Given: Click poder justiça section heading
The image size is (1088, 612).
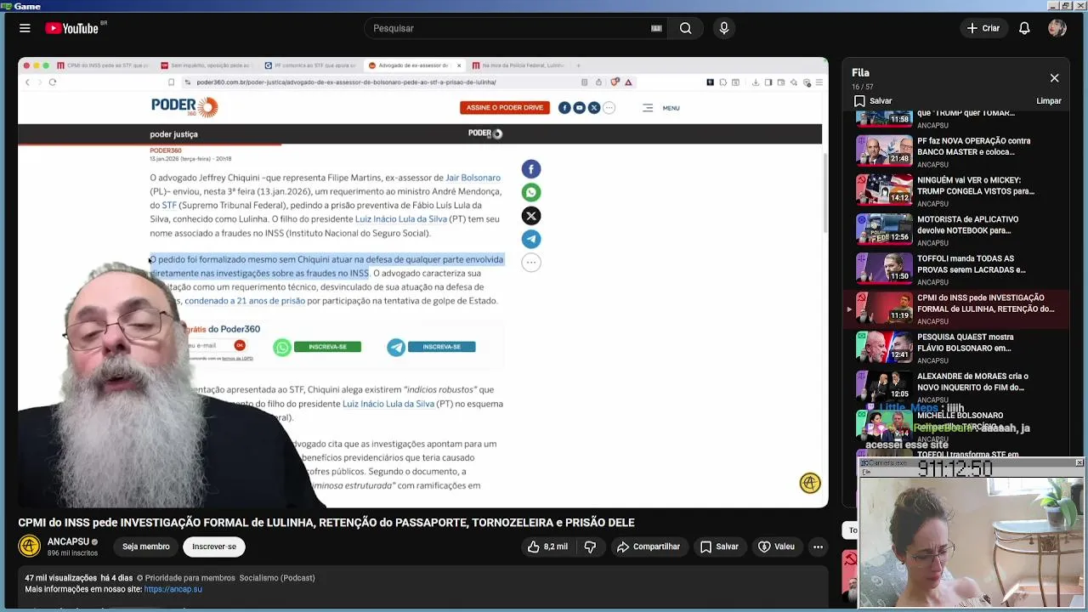Looking at the screenshot, I should click(173, 134).
